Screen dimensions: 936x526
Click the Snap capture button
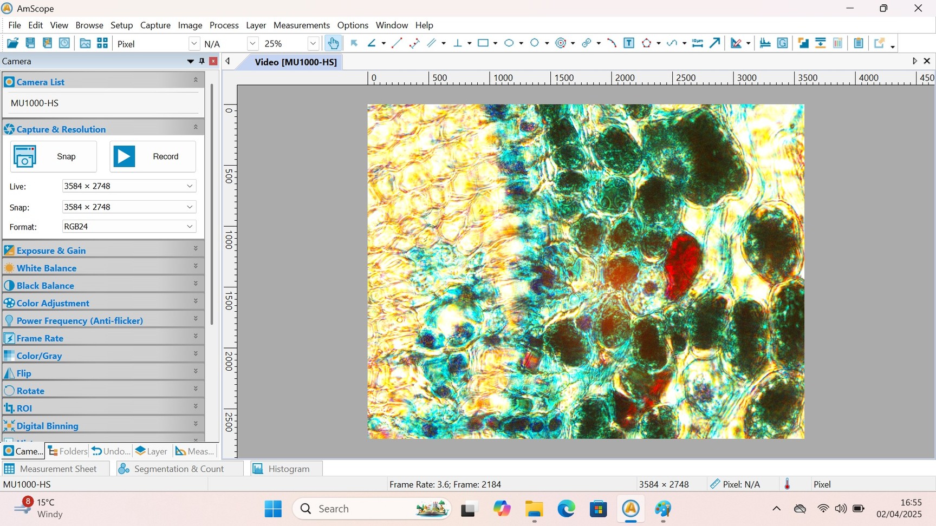[x=53, y=156]
